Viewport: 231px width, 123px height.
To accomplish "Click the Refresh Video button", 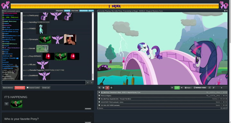I will [x=200, y=88].
